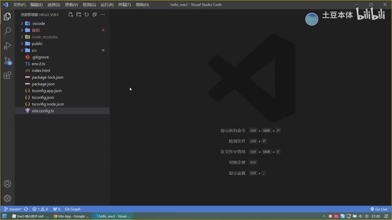Viewport: 392px width, 220px height.
Task: Open package-lock.json file
Action: [x=62, y=77]
